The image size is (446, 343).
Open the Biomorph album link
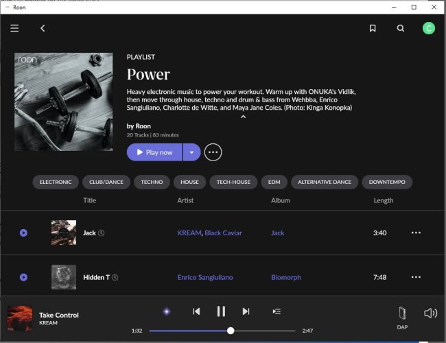[286, 277]
